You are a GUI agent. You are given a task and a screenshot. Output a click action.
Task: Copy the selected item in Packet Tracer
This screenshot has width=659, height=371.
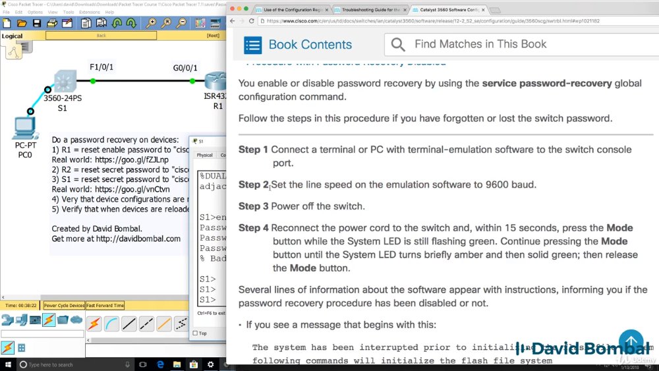coord(86,24)
